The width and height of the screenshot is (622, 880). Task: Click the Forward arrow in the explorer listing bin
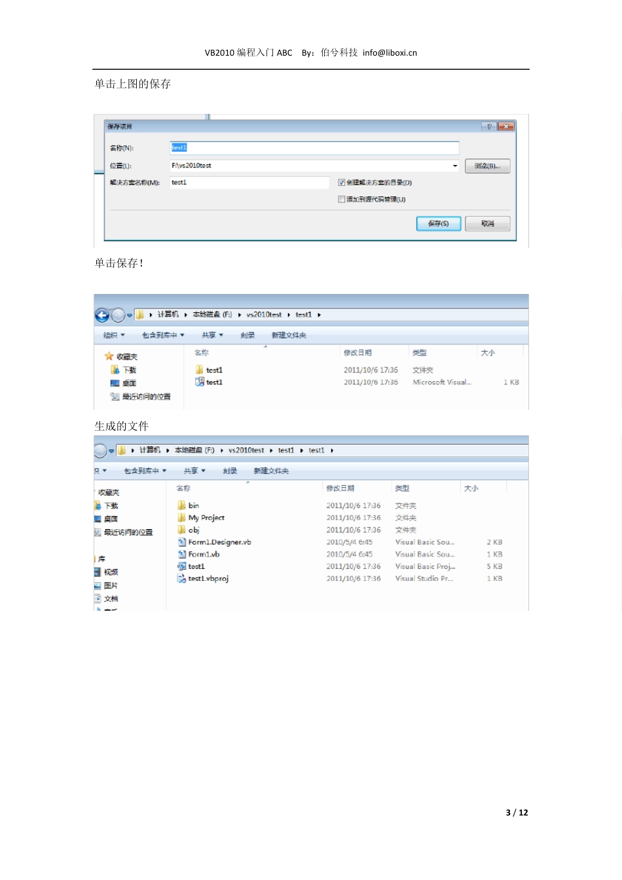point(100,450)
